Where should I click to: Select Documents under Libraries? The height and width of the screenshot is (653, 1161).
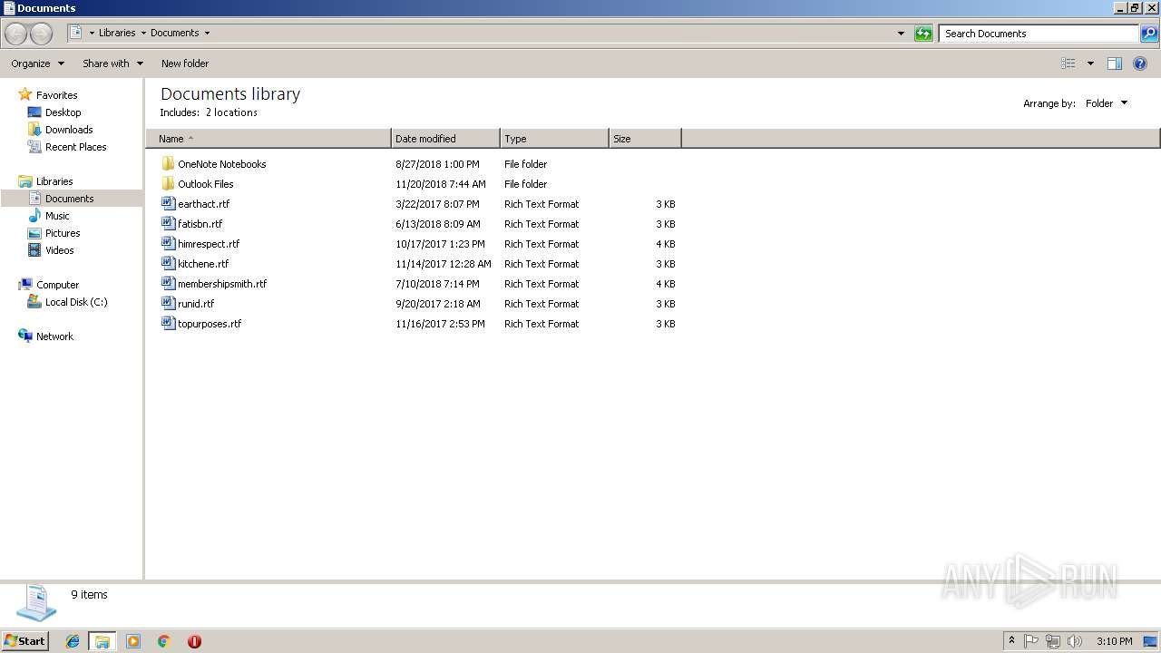(x=71, y=199)
